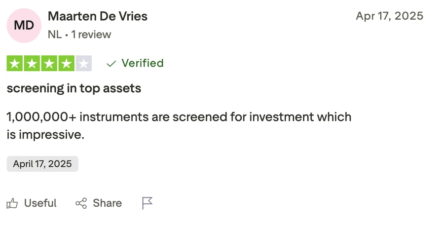Open Maarten De Vries reviewer profile
444x228 pixels.
coord(98,16)
